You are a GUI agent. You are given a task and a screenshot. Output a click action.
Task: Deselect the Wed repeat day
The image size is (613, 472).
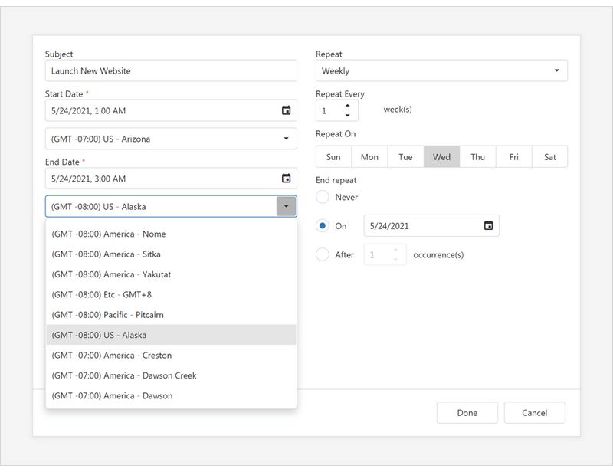pos(441,156)
